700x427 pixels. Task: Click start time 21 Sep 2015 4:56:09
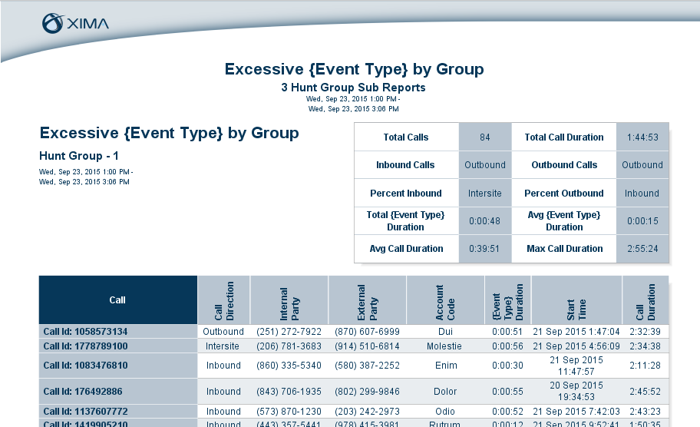tap(576, 346)
